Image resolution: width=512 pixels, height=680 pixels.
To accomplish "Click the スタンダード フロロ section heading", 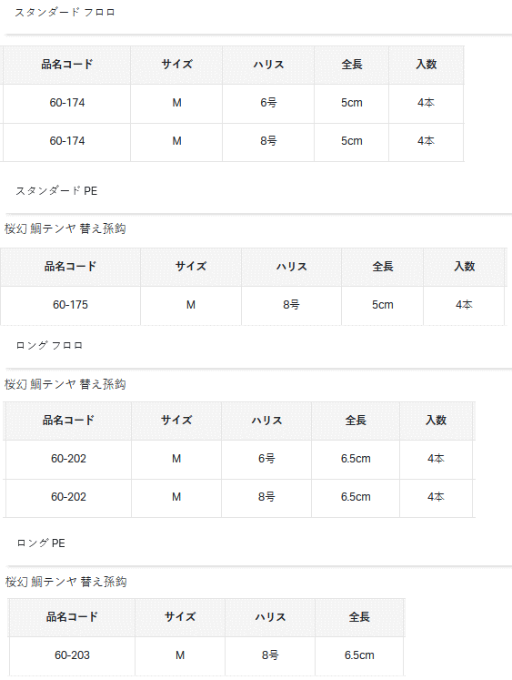I will [65, 13].
